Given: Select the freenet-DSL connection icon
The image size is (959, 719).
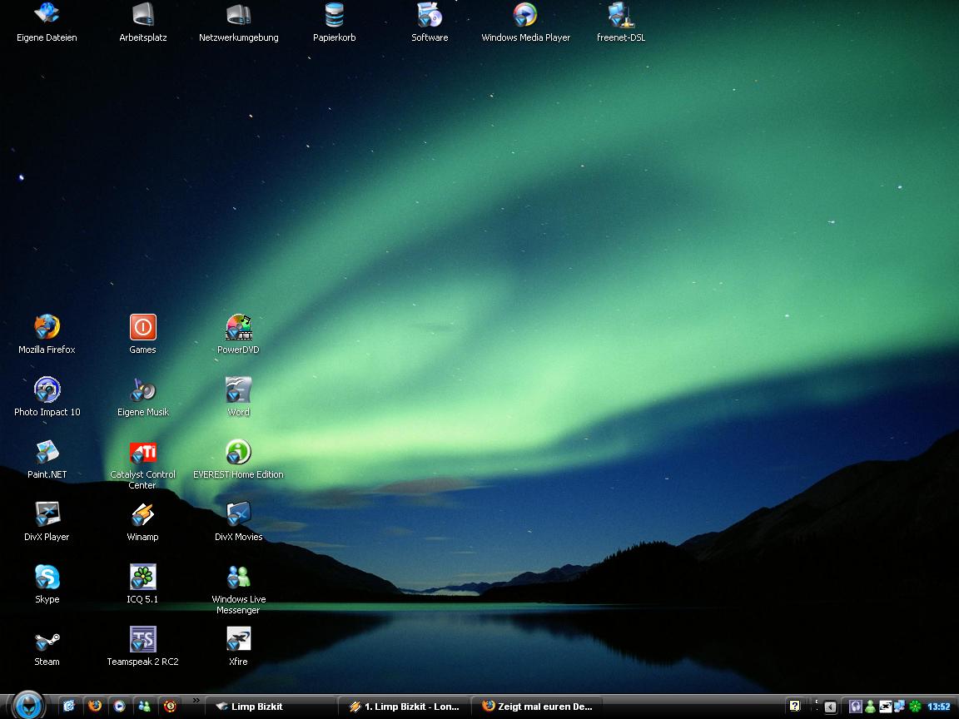Looking at the screenshot, I should [x=621, y=22].
